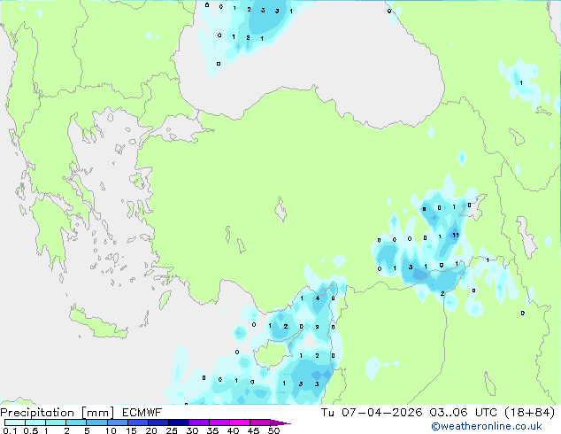This screenshot has width=561, height=434.
Task: Select the legend swatch between 10 and 15
Action: [x=118, y=422]
